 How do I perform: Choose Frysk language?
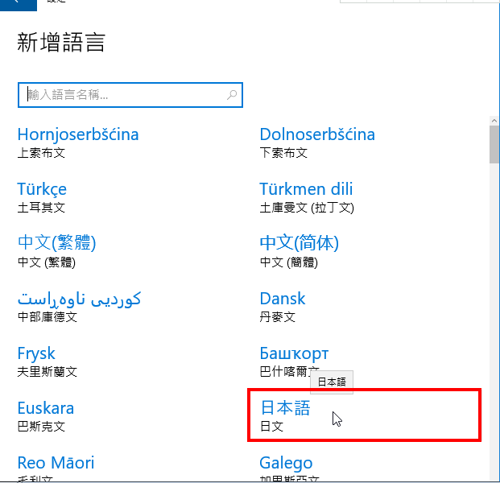point(47,361)
